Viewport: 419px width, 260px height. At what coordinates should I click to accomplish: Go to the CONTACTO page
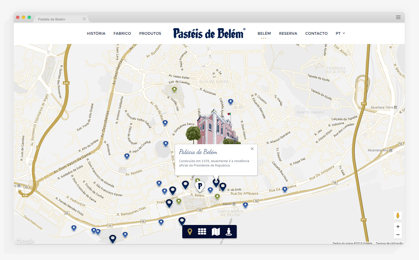(316, 33)
